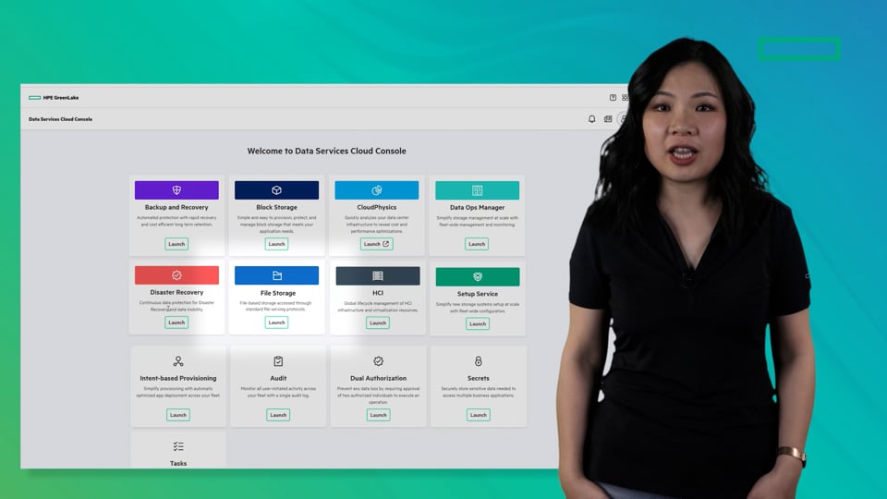
Task: Click the HCI server rack icon
Action: (x=378, y=275)
